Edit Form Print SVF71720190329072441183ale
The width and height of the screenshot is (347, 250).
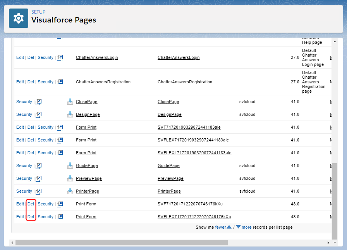click(x=20, y=127)
